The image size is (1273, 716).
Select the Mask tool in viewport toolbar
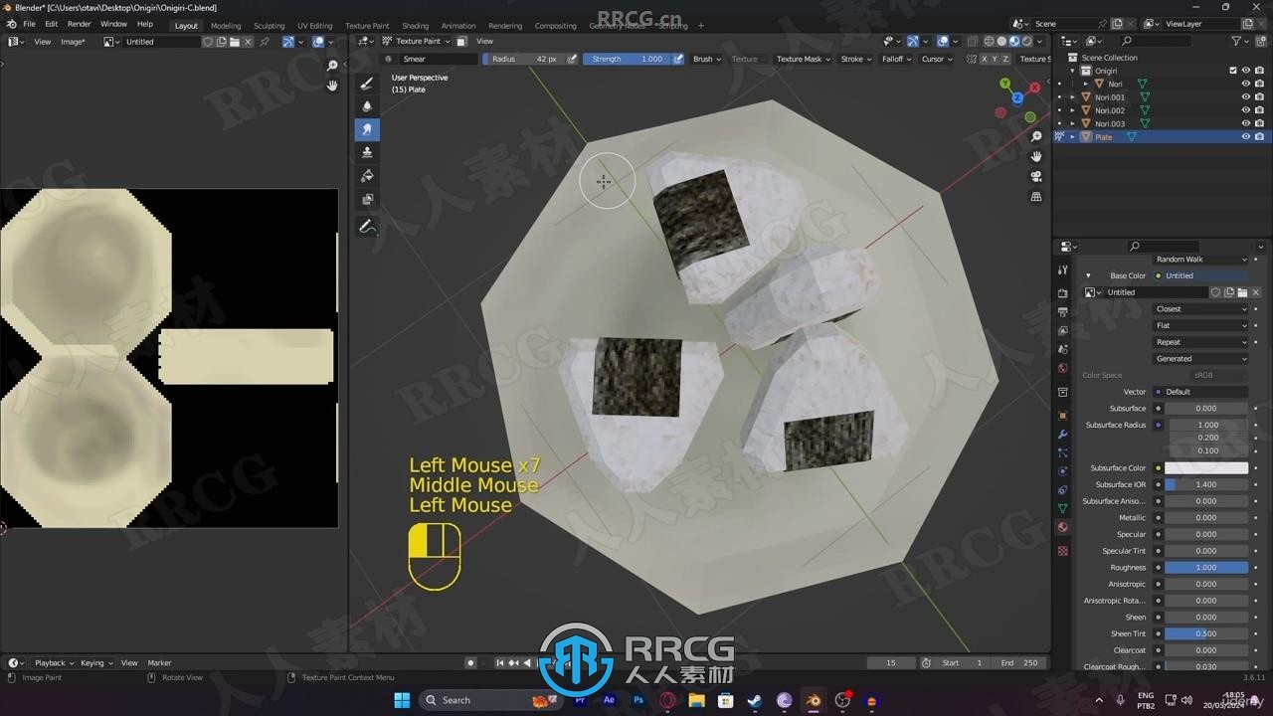[367, 199]
